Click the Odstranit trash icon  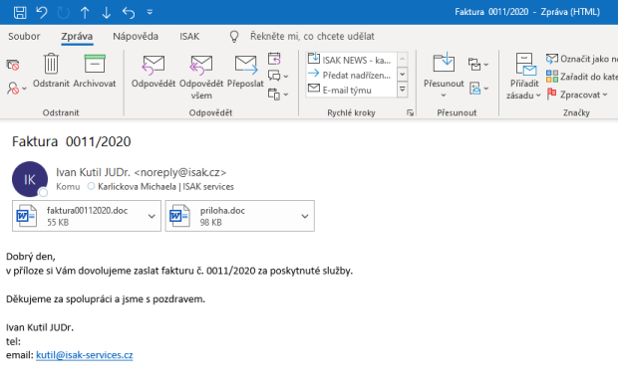pos(51,64)
